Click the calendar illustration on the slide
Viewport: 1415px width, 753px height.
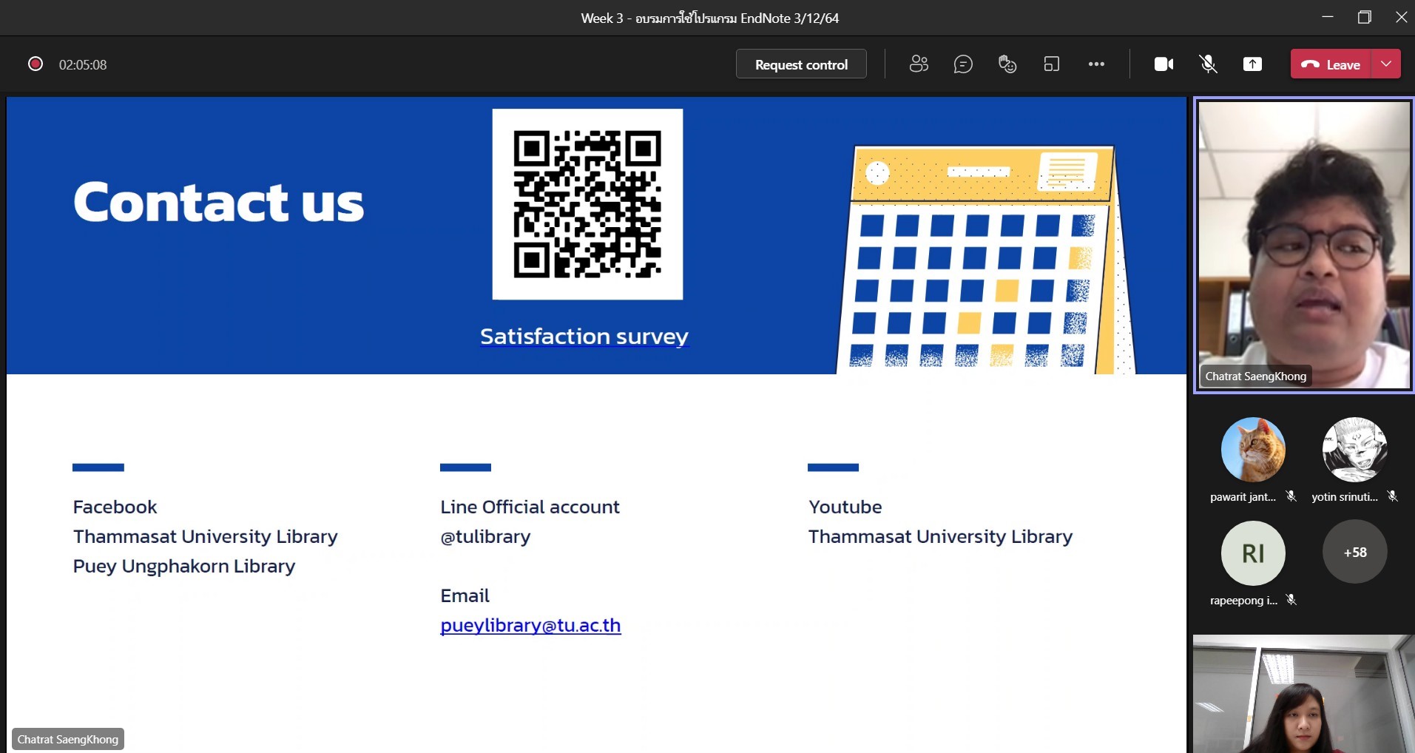coord(986,259)
